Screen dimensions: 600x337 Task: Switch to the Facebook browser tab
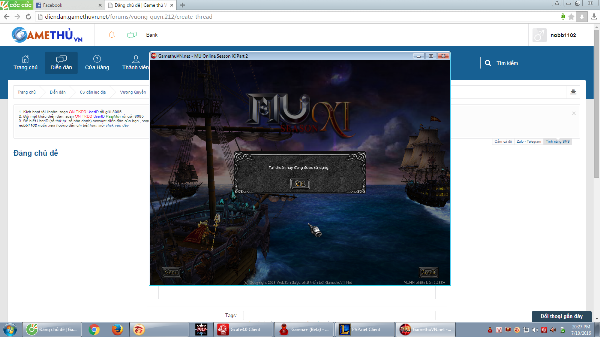pyautogui.click(x=67, y=5)
